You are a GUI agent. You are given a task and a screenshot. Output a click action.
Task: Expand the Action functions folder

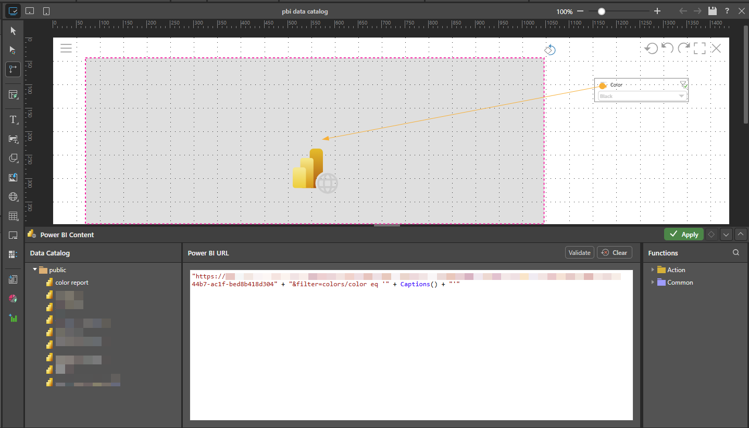point(653,270)
